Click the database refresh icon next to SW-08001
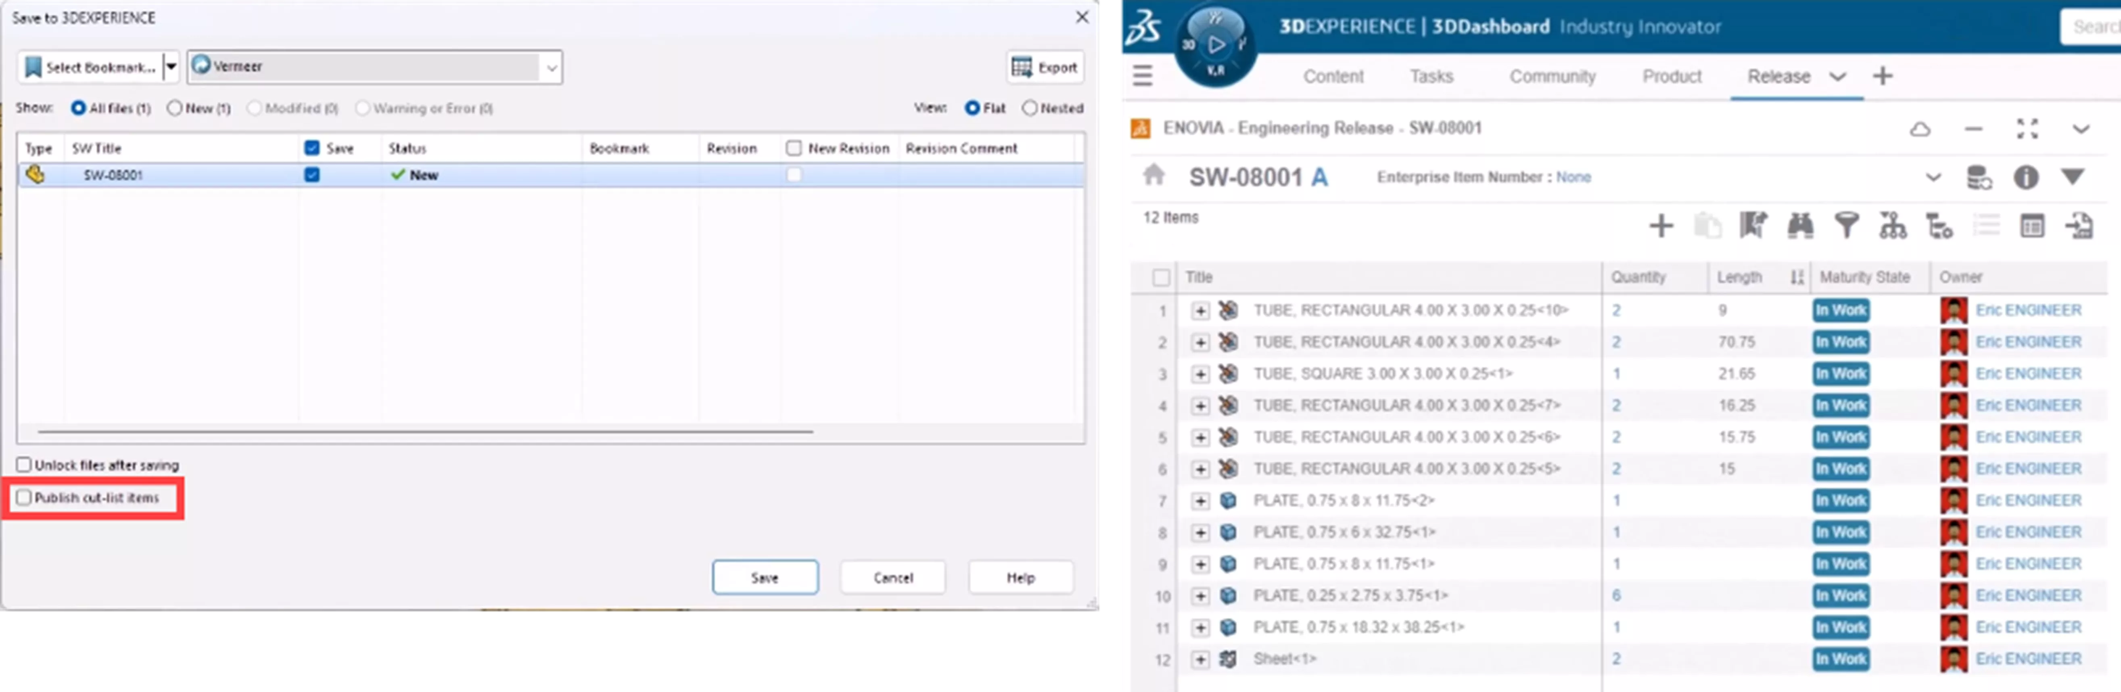Image resolution: width=2121 pixels, height=692 pixels. coord(1979,178)
